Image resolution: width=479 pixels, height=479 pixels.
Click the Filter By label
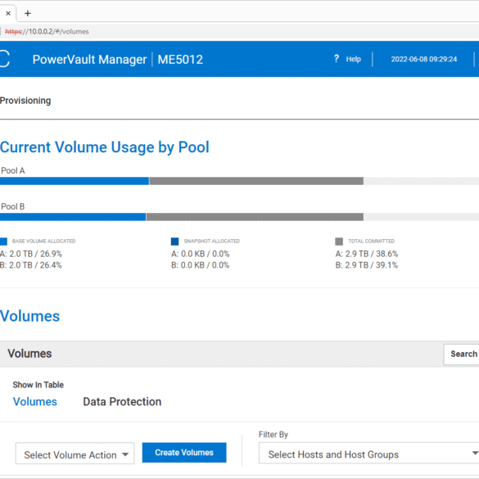click(x=273, y=435)
